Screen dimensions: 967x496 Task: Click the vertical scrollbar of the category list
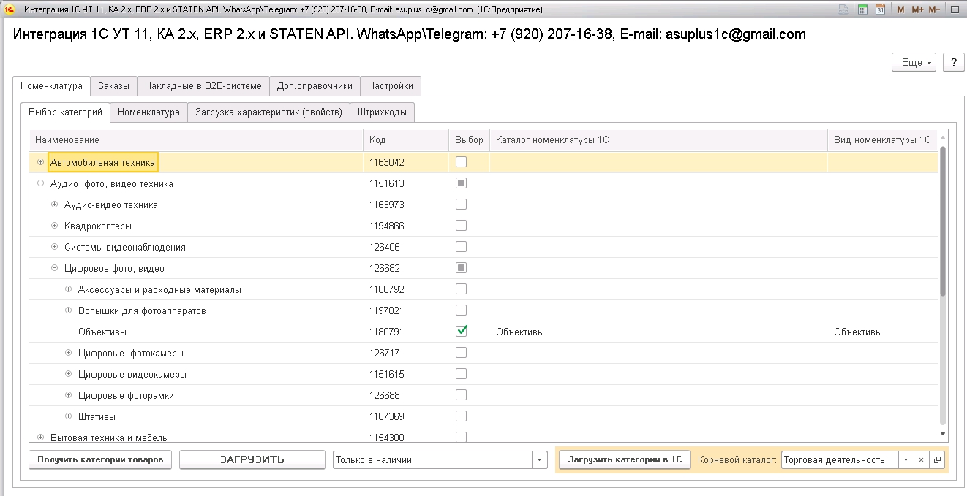[x=943, y=219]
